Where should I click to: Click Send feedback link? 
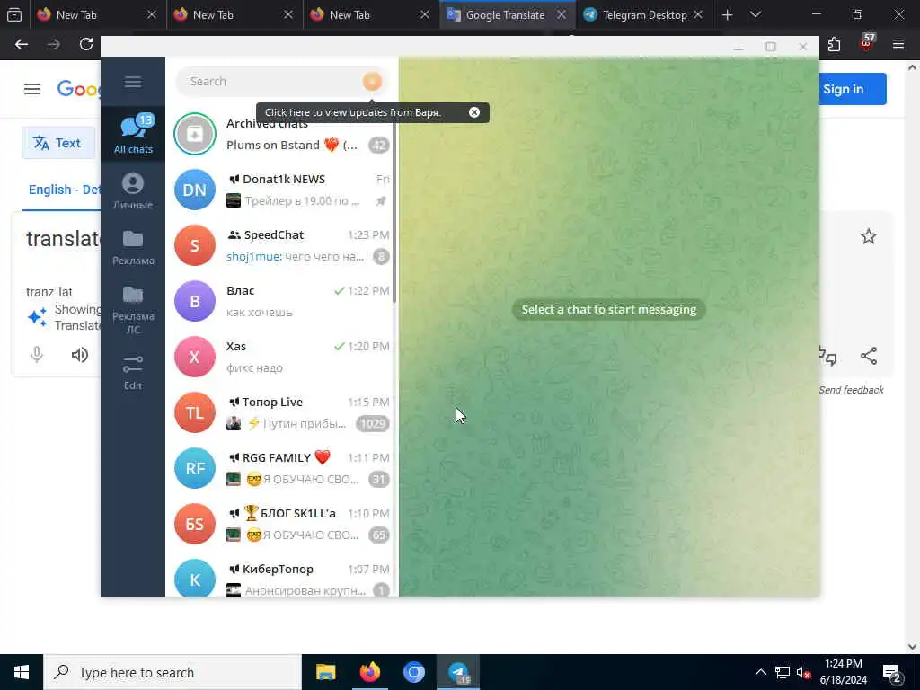pos(852,390)
